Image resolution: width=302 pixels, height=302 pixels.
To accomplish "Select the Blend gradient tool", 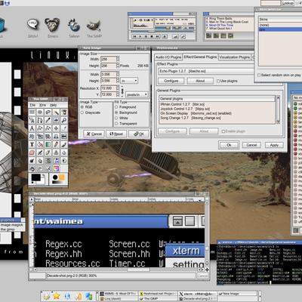I will pyautogui.click(x=48, y=145).
